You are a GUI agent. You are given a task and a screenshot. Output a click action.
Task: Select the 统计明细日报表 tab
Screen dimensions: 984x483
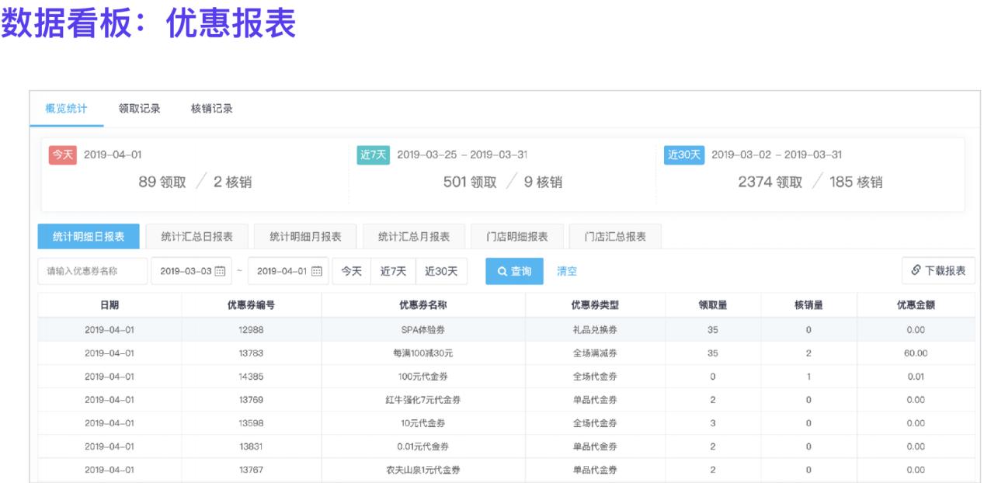coord(85,237)
